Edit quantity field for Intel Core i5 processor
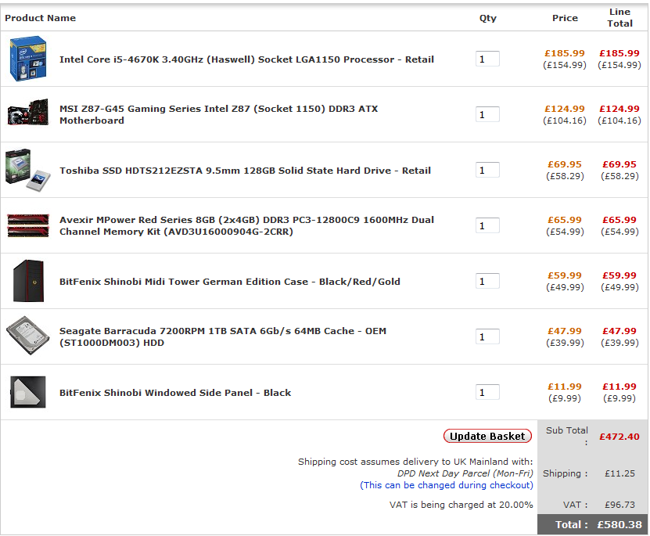 [x=487, y=59]
